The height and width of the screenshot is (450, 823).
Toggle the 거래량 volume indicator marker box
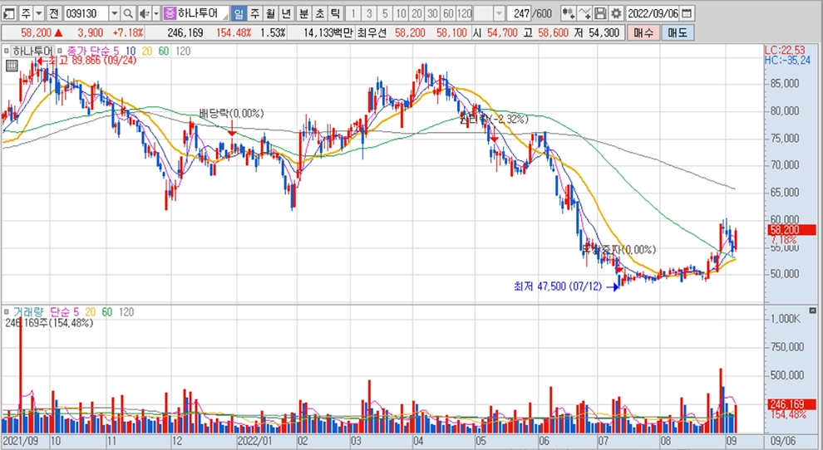click(x=7, y=312)
